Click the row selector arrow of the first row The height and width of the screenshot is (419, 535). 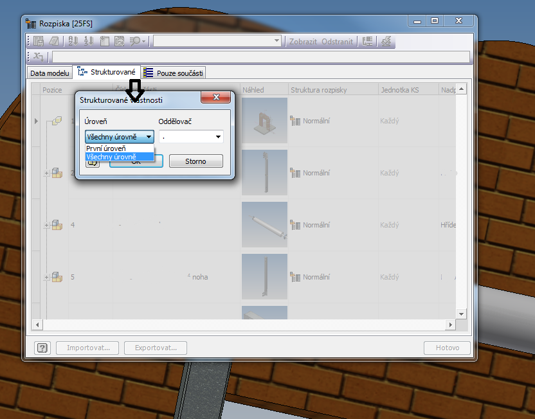(36, 121)
